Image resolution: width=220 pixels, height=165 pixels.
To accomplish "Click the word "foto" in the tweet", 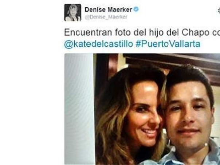I will (x=123, y=32).
